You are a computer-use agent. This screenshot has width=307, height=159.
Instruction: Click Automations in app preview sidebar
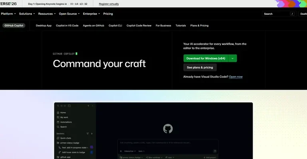tap(64, 122)
